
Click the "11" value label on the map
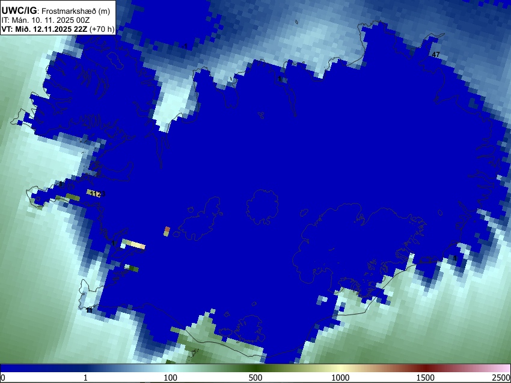click(89, 310)
